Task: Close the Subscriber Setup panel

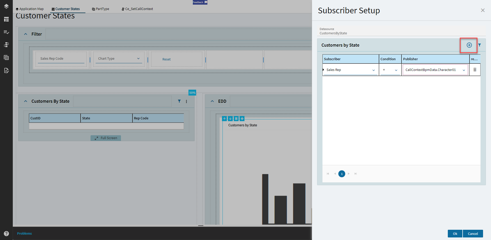Action: (x=483, y=10)
